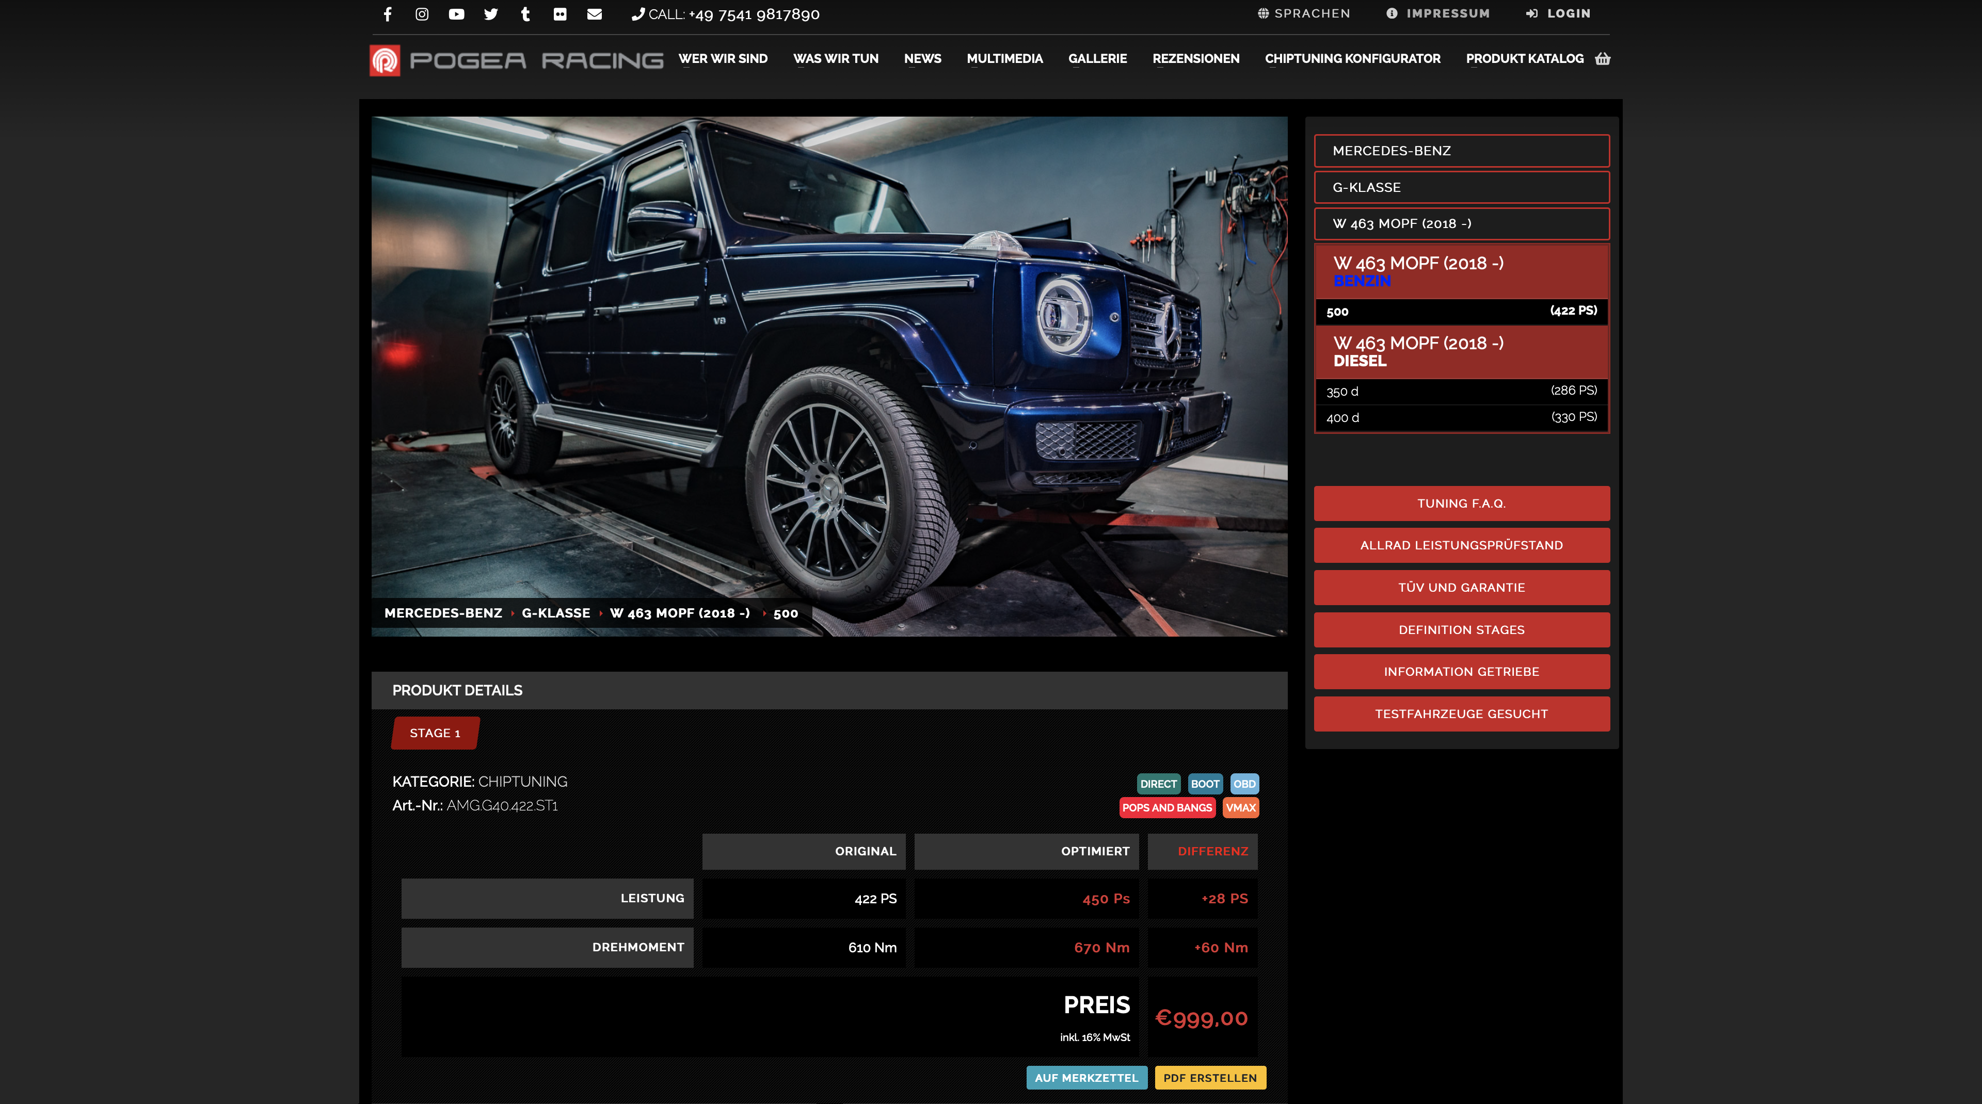Open the Facebook social icon
This screenshot has height=1104, width=1982.
pyautogui.click(x=388, y=14)
